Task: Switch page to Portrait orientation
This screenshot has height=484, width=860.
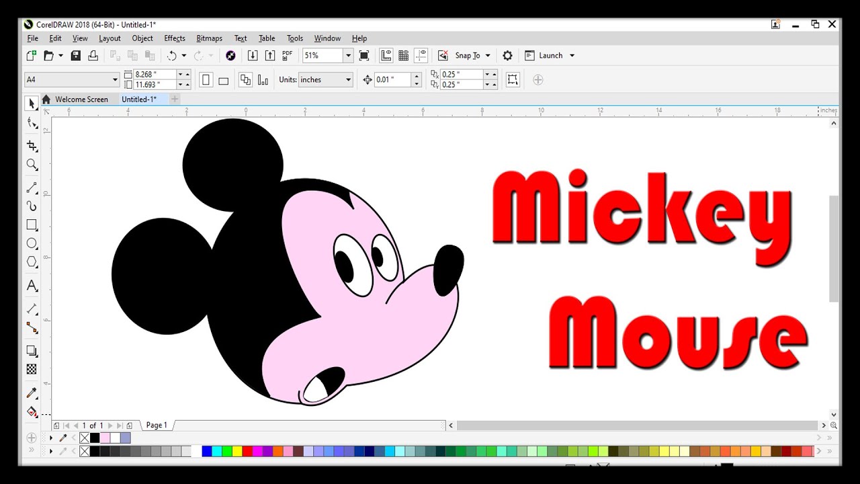Action: point(206,80)
